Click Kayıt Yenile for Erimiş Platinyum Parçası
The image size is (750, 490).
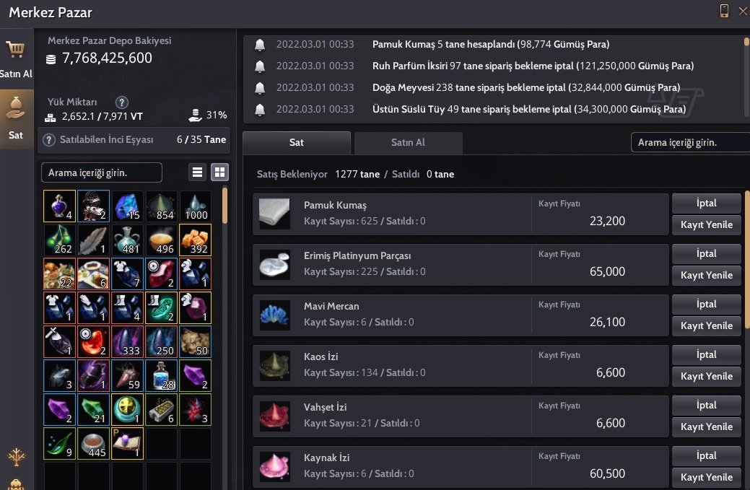tap(706, 276)
